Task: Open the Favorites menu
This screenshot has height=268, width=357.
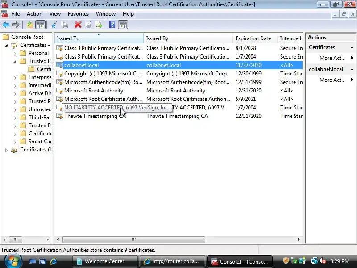Action: [x=78, y=14]
